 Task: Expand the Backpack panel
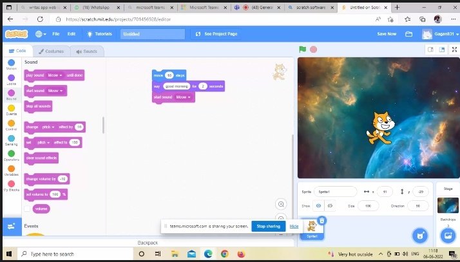pos(148,243)
